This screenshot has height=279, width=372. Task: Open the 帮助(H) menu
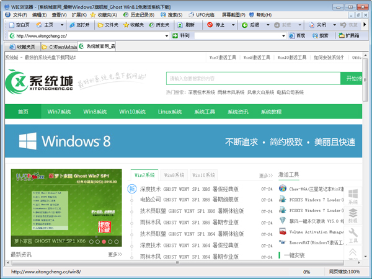coord(260,15)
